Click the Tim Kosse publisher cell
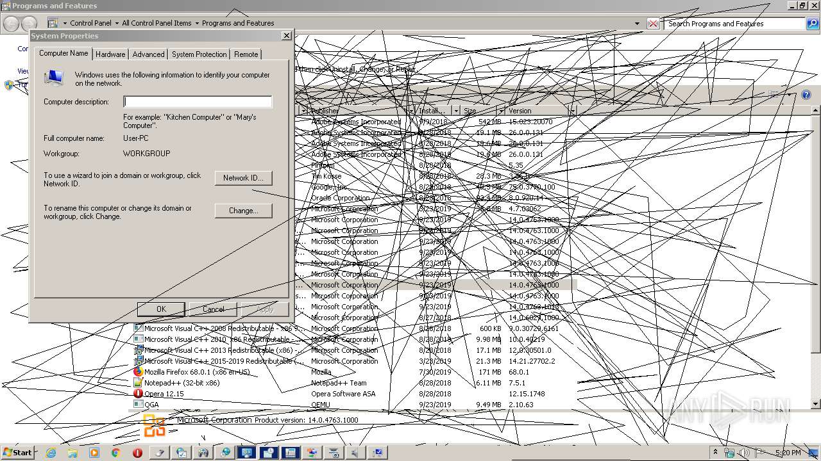The width and height of the screenshot is (821, 461). pyautogui.click(x=326, y=176)
